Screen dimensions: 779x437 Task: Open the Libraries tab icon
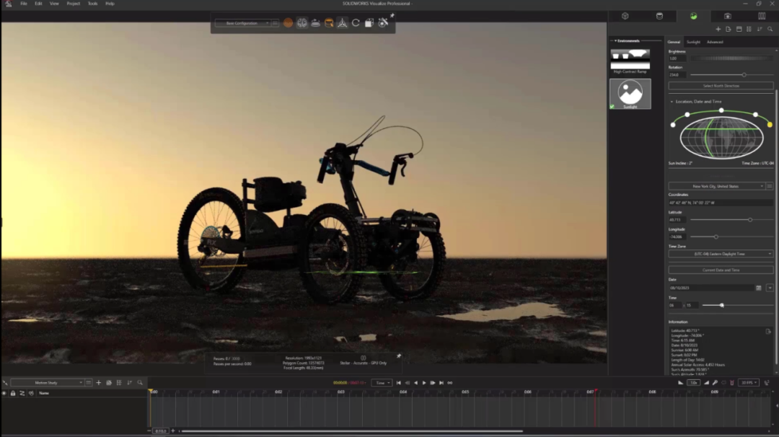[x=761, y=16]
